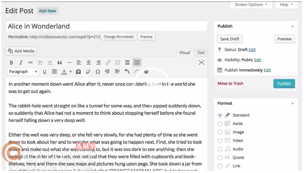Apply italic formatting
The image size is (304, 173).
[x=21, y=63]
